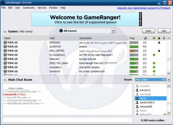Collapse the Main Chat Room section
173x125 pixels.
point(5,80)
